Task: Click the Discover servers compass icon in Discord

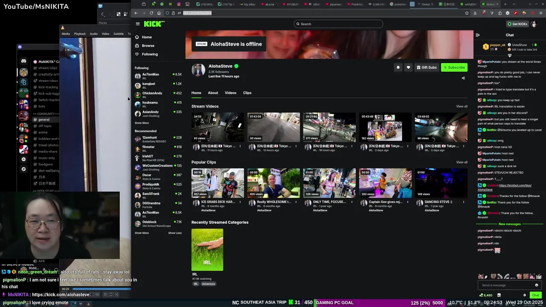Action: pyautogui.click(x=23, y=169)
